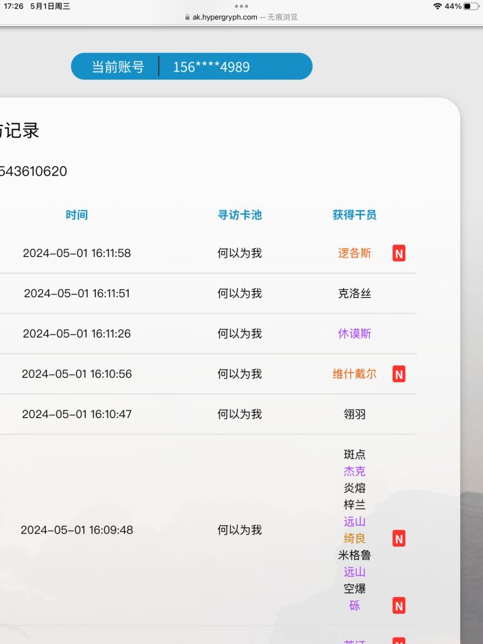Viewport: 483px width, 644px height.
Task: Click the operator name 空爆
Action: click(x=354, y=589)
